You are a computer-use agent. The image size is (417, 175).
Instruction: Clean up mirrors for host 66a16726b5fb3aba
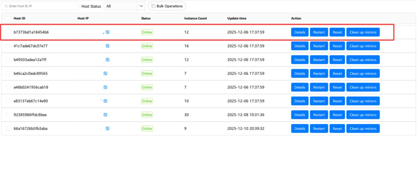pos(363,128)
